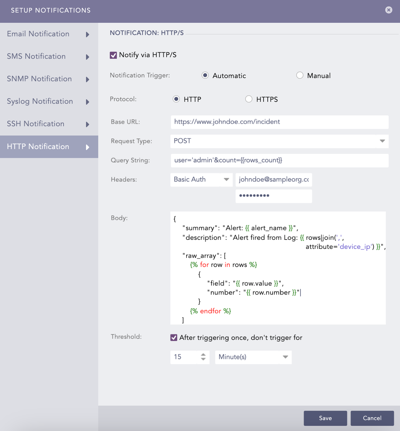Viewport: 400px width, 431px height.
Task: Click the SNMP Notification arrow icon
Action: [87, 79]
